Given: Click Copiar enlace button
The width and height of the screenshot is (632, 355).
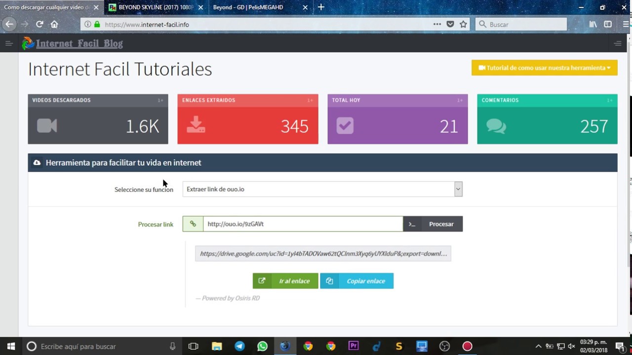Looking at the screenshot, I should pos(357,281).
